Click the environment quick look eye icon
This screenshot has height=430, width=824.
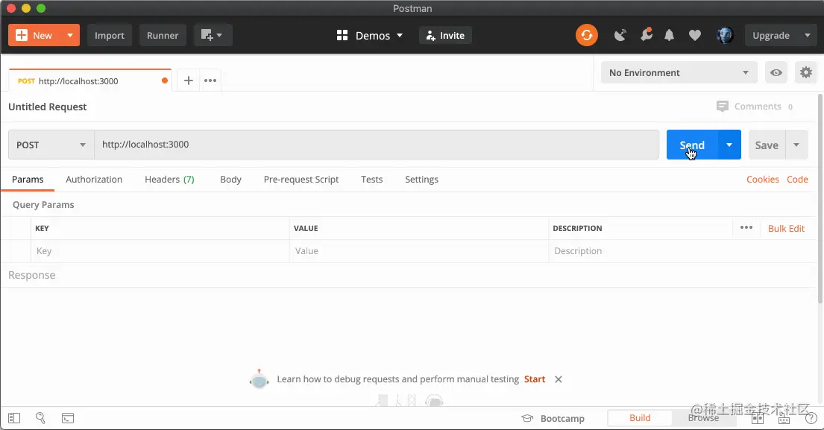click(776, 72)
